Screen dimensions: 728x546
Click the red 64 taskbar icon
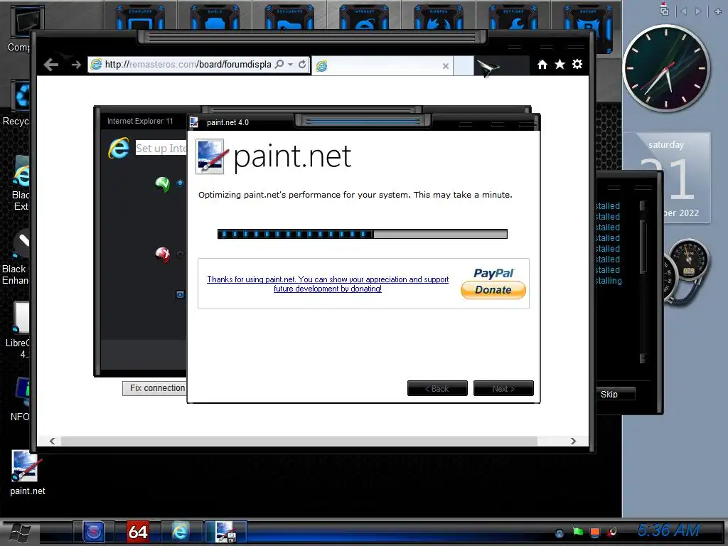pos(138,532)
